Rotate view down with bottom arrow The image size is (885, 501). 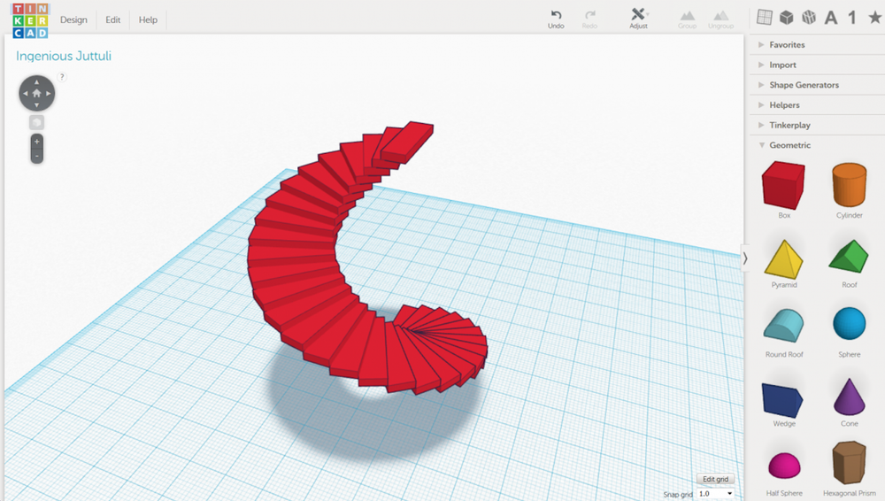[36, 105]
